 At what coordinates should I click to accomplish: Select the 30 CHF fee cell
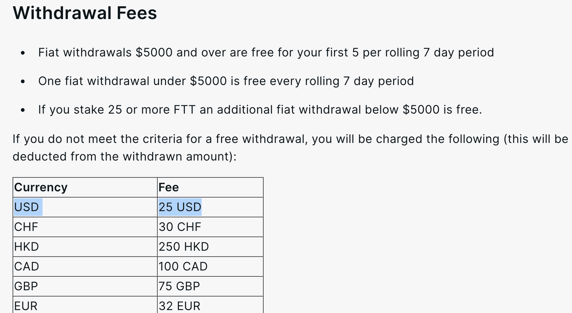(210, 227)
